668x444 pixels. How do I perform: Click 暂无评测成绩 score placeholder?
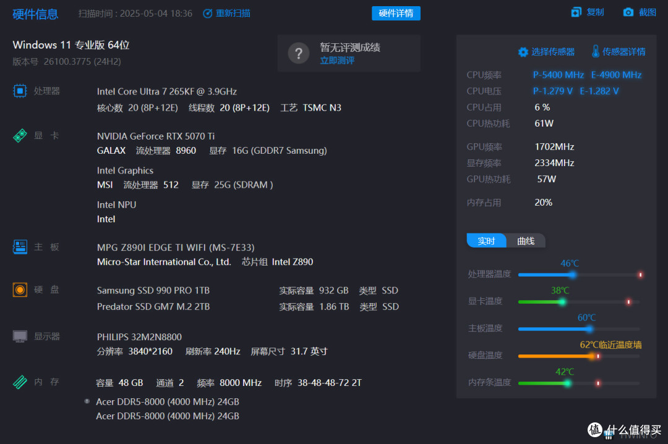coord(349,47)
